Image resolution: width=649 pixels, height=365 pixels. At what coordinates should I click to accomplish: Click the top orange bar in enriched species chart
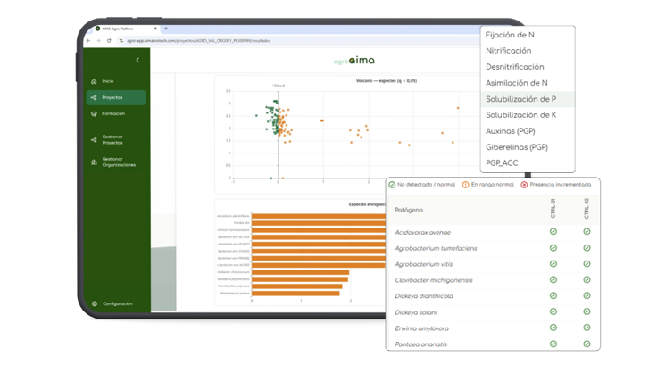[319, 216]
